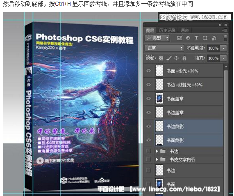
Task: Show the 书边 layer below the groups
Action: coord(148,170)
